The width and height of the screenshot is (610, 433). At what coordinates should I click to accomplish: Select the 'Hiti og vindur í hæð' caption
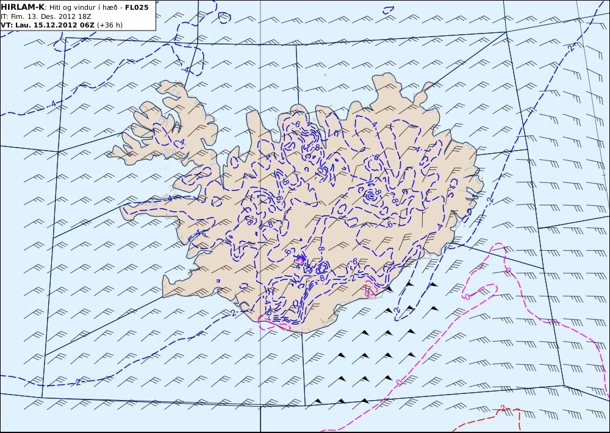pos(85,7)
